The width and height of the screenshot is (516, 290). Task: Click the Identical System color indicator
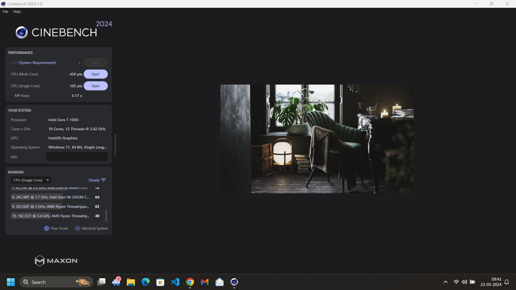point(77,228)
